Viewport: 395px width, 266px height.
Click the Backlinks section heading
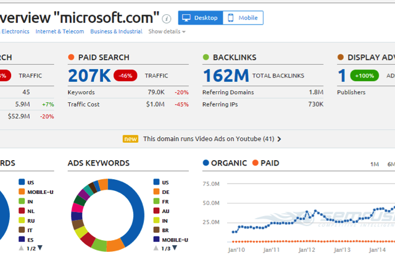pyautogui.click(x=235, y=57)
